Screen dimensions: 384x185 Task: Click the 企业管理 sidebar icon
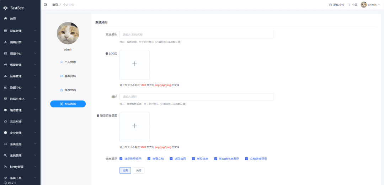pyautogui.click(x=5, y=133)
